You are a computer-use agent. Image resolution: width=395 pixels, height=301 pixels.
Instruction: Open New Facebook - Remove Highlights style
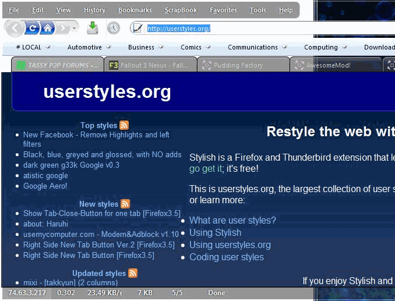(x=96, y=139)
